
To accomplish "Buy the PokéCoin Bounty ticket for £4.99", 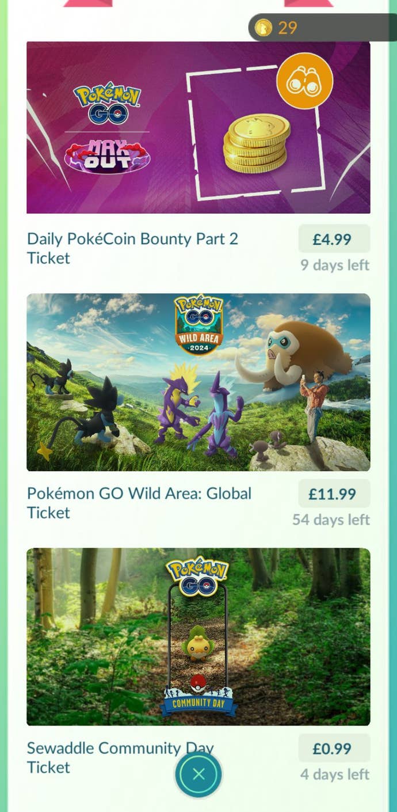I will click(334, 239).
